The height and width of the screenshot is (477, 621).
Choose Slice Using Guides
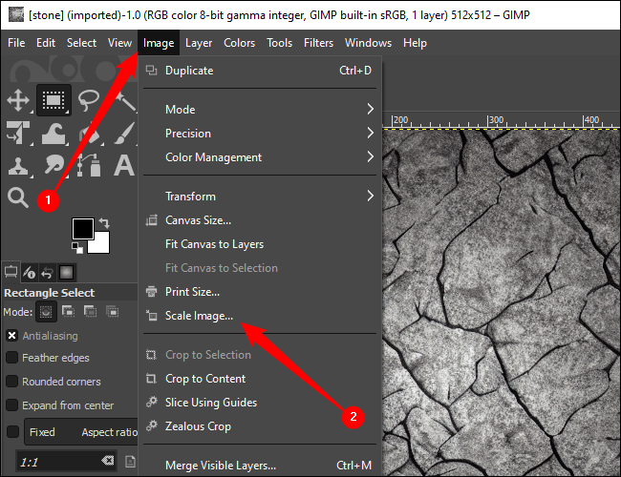pos(260,403)
